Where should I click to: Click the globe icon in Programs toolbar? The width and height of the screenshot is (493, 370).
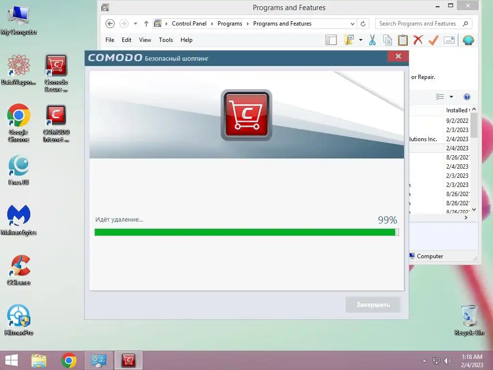click(x=468, y=40)
